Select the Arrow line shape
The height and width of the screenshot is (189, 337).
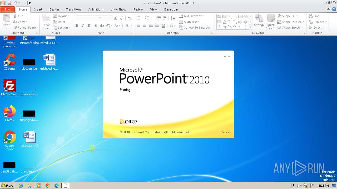click(235, 17)
